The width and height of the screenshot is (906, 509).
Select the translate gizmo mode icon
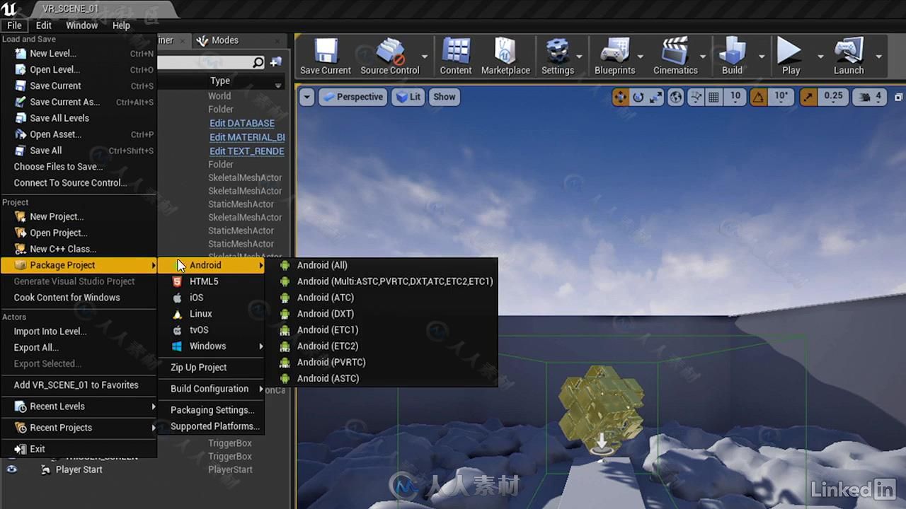coord(621,97)
